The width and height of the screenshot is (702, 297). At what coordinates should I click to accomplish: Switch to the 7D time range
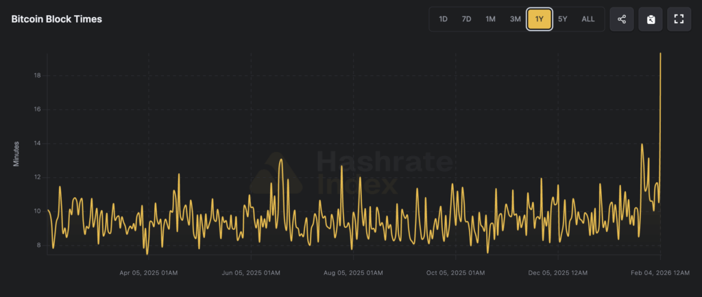tap(467, 19)
